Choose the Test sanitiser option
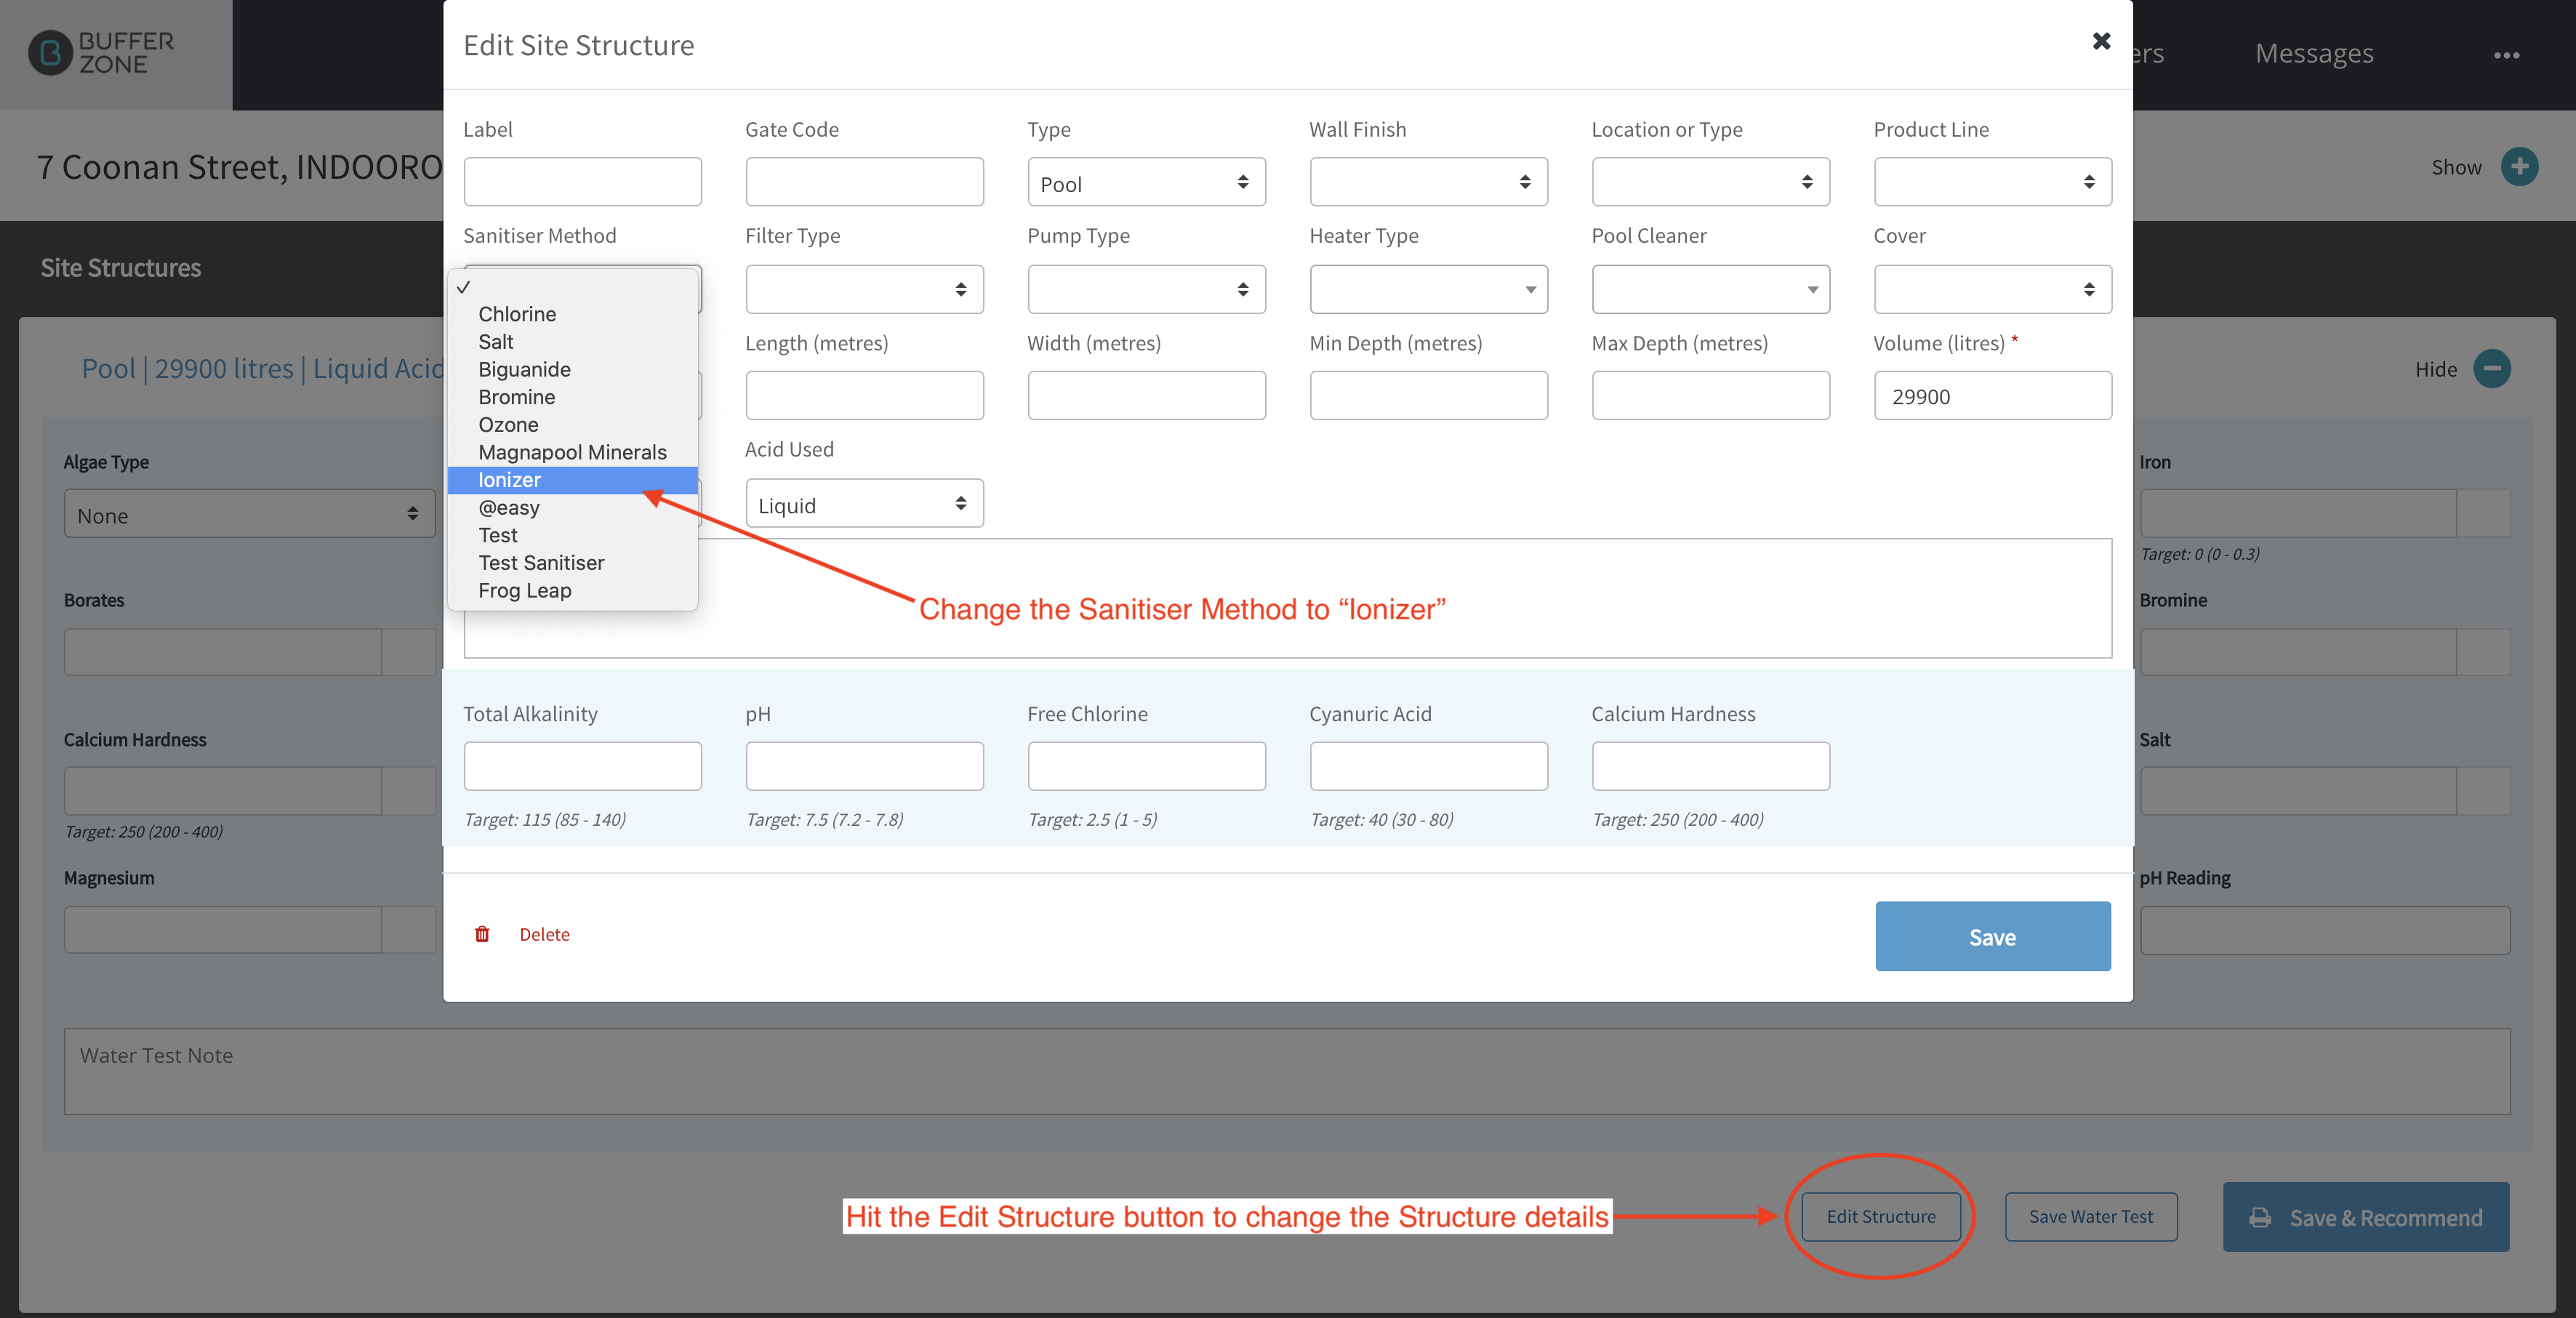The height and width of the screenshot is (1318, 2576). coord(573,535)
